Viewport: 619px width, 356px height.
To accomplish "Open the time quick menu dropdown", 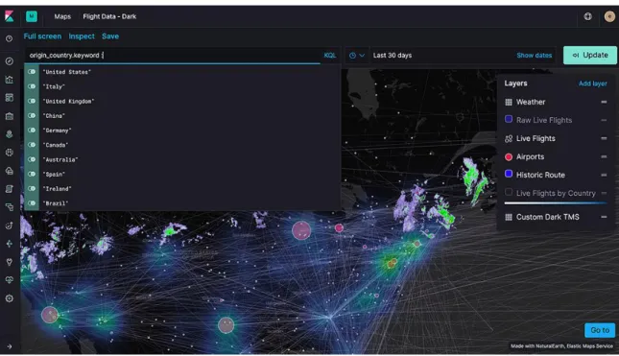I will (357, 56).
